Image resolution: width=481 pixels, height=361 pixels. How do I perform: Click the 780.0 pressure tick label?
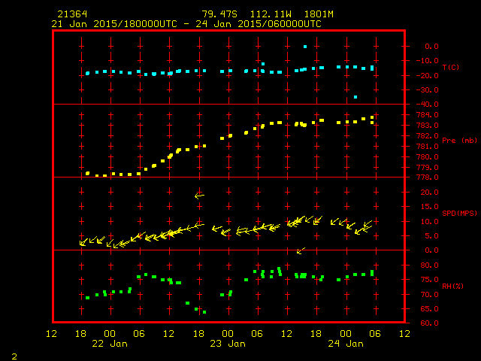[428, 157]
